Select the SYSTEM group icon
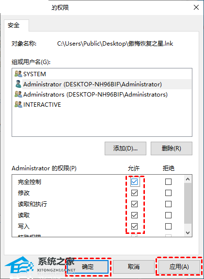 18,74
